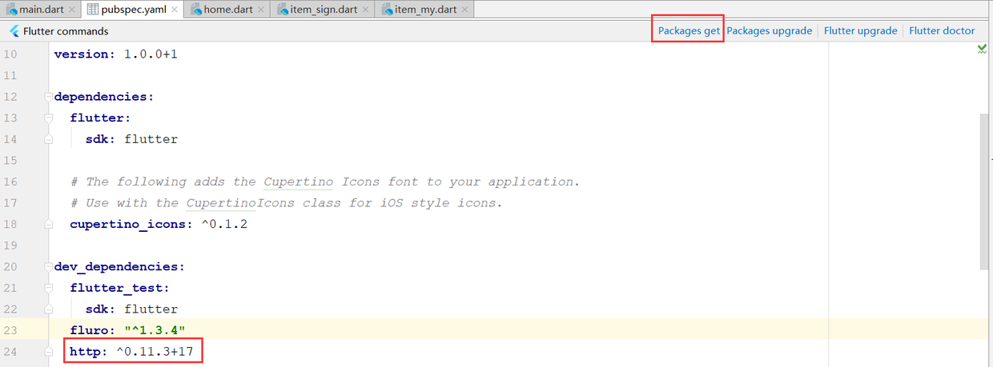Close the home.dart tab
The width and height of the screenshot is (993, 367).
263,10
